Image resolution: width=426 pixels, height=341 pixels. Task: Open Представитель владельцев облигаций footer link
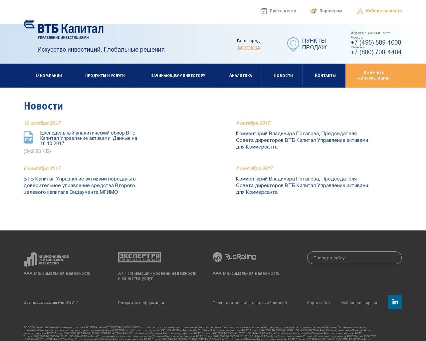(x=250, y=303)
